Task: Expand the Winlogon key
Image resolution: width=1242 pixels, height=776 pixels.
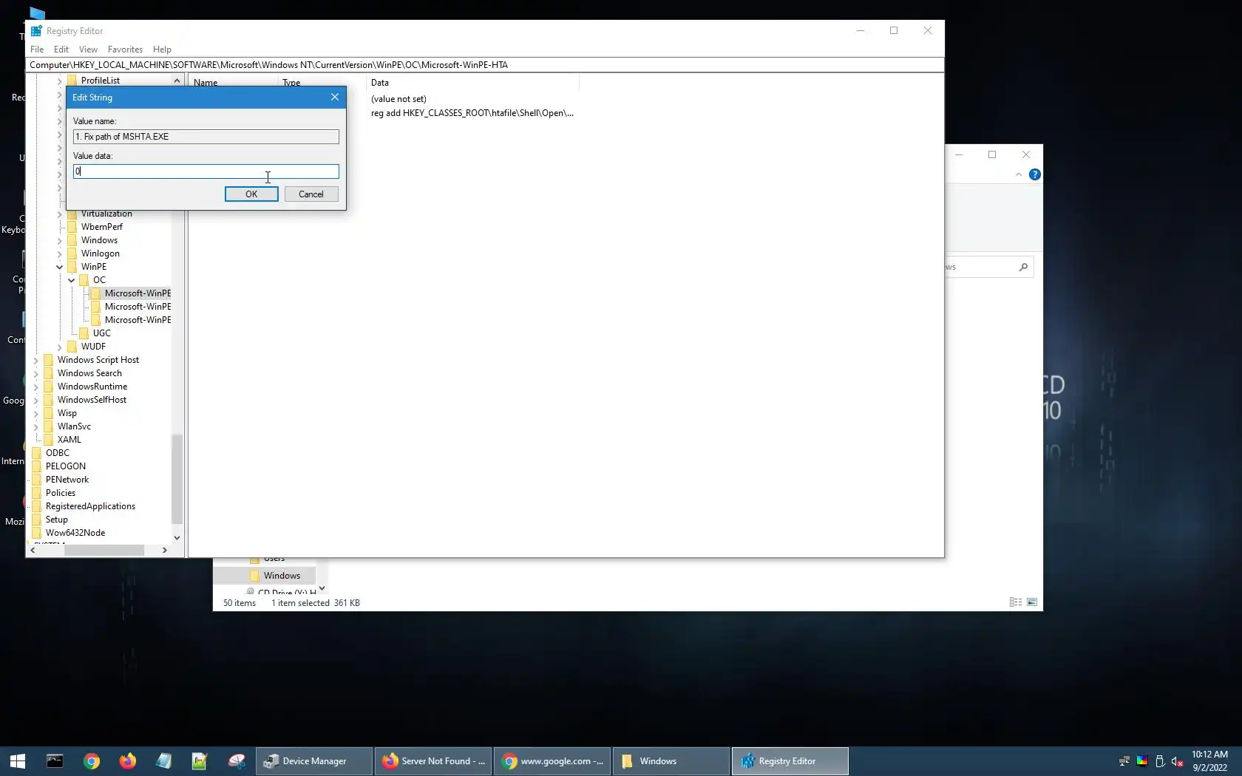Action: tap(60, 253)
